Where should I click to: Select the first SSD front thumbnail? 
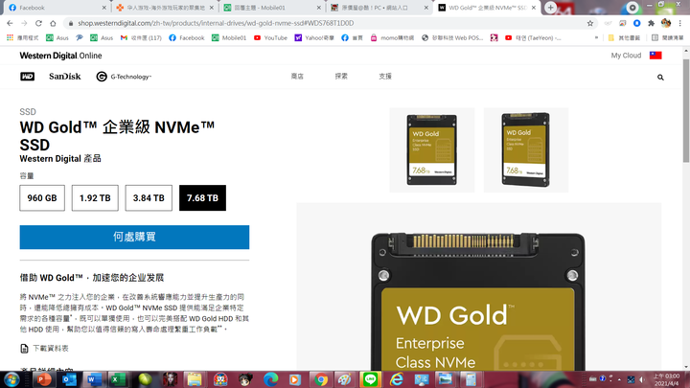tap(431, 150)
